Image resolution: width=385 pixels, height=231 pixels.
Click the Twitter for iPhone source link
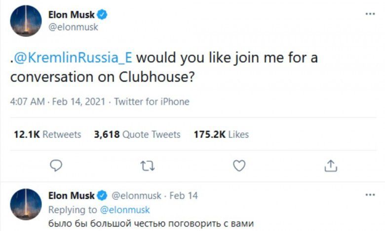[152, 102]
